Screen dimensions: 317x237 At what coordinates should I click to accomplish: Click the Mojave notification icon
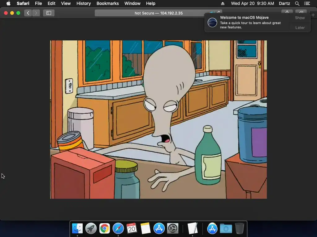(x=212, y=22)
